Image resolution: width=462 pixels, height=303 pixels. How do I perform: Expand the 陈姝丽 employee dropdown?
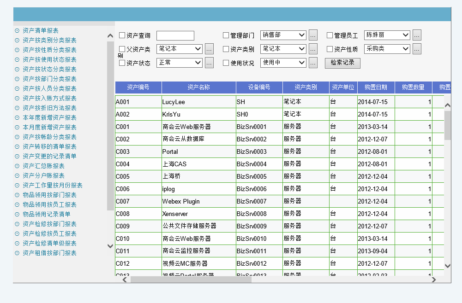(x=387, y=35)
